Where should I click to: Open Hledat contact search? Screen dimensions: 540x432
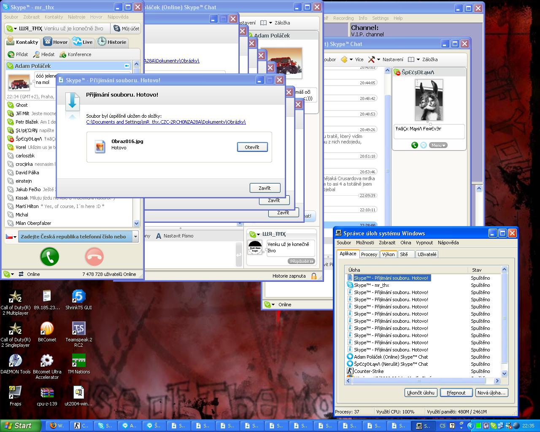44,54
